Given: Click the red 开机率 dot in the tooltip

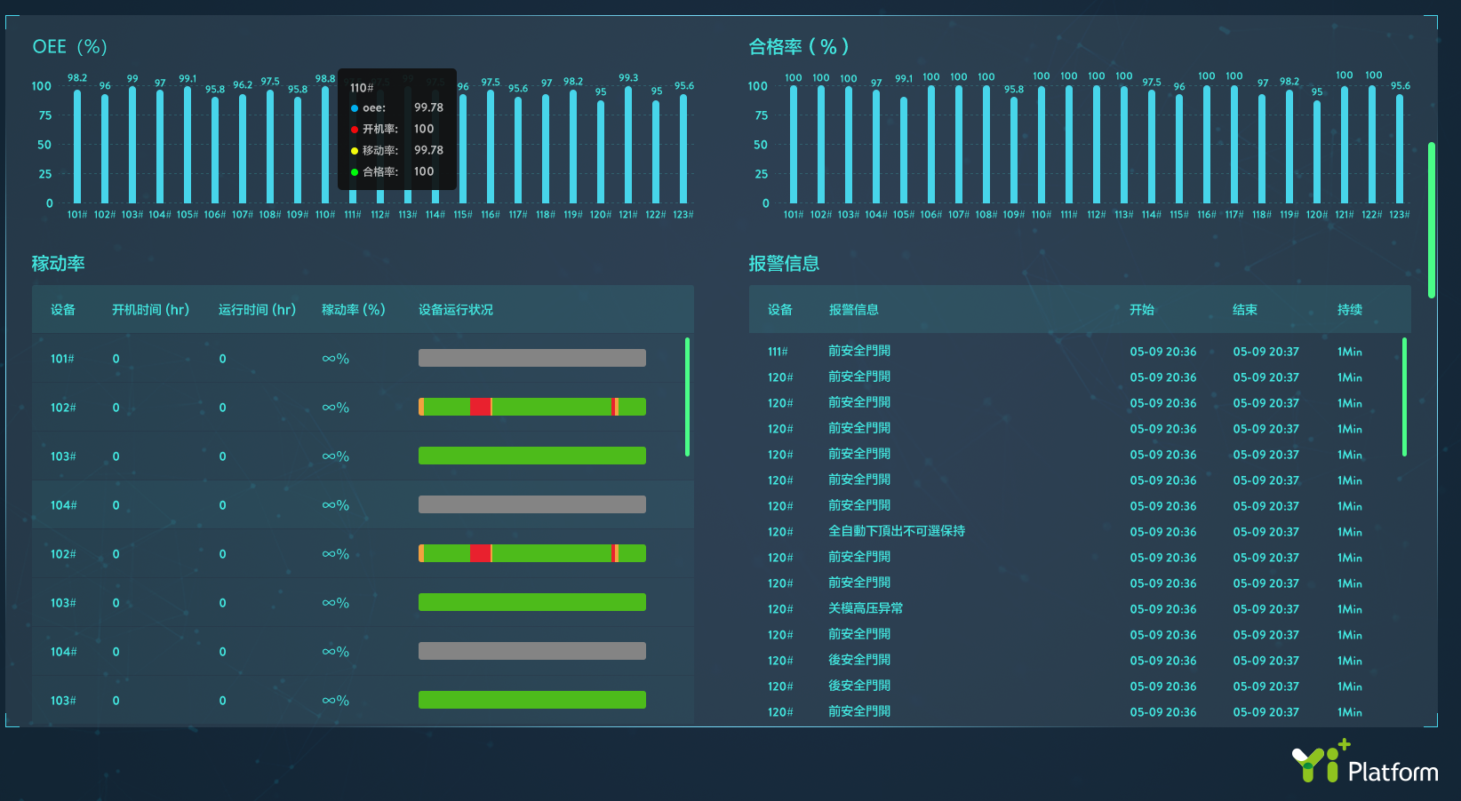Looking at the screenshot, I should (355, 130).
